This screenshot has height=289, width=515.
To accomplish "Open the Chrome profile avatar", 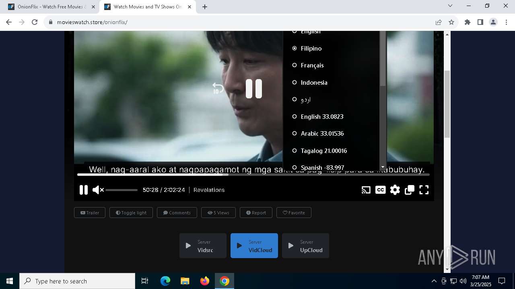I will coord(493,22).
